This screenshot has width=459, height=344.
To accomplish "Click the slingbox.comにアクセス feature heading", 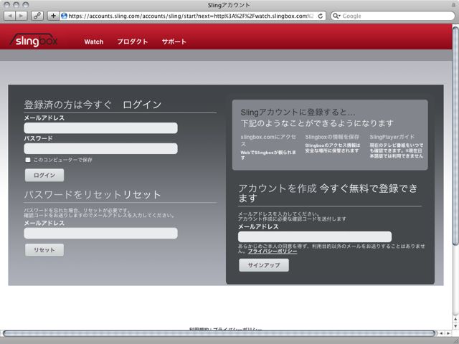I will (x=268, y=140).
